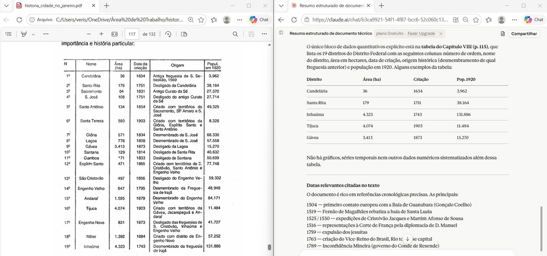Viewport: 547px width, 256px height.
Task: Open profile avatar in PDF browser window
Action: tap(227, 20)
